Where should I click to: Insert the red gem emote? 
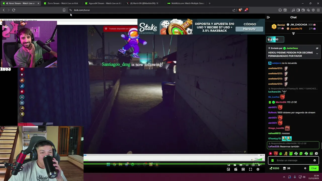[x=271, y=154]
